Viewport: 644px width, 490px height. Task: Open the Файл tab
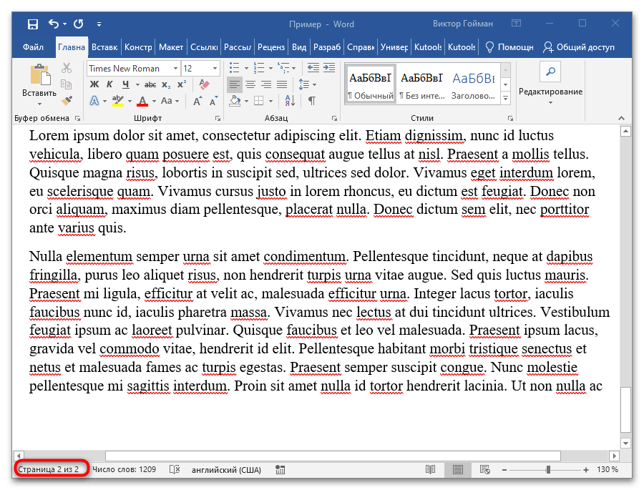coord(33,47)
